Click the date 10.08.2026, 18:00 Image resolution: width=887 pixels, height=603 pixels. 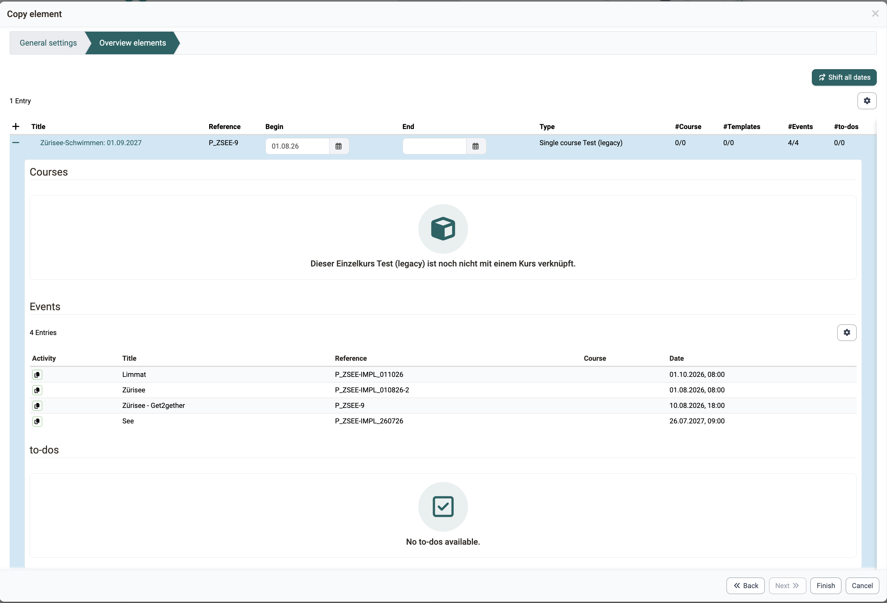point(696,405)
